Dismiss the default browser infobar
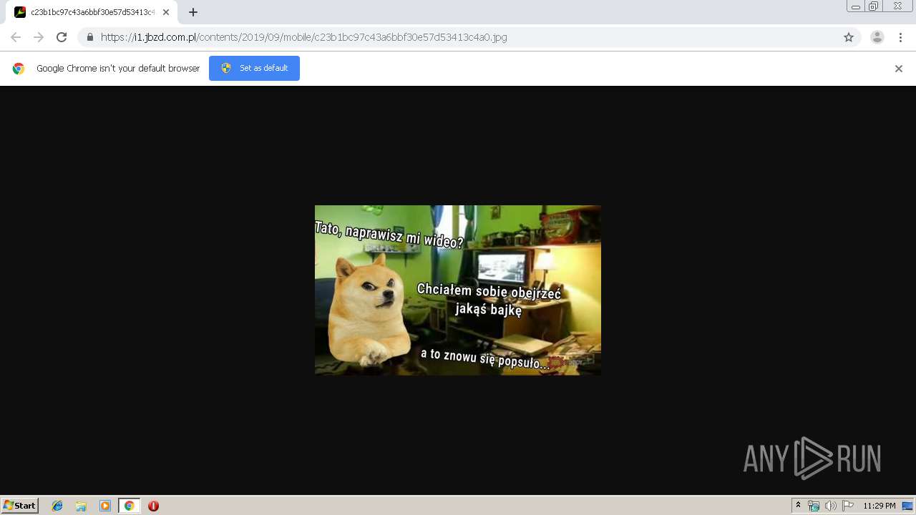The image size is (916, 515). coord(899,69)
